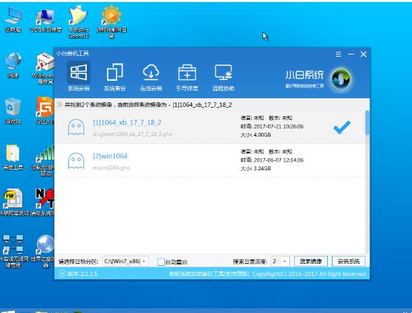Click the 大小: 3.24GB text
This screenshot has width=412, height=313.
(x=256, y=169)
